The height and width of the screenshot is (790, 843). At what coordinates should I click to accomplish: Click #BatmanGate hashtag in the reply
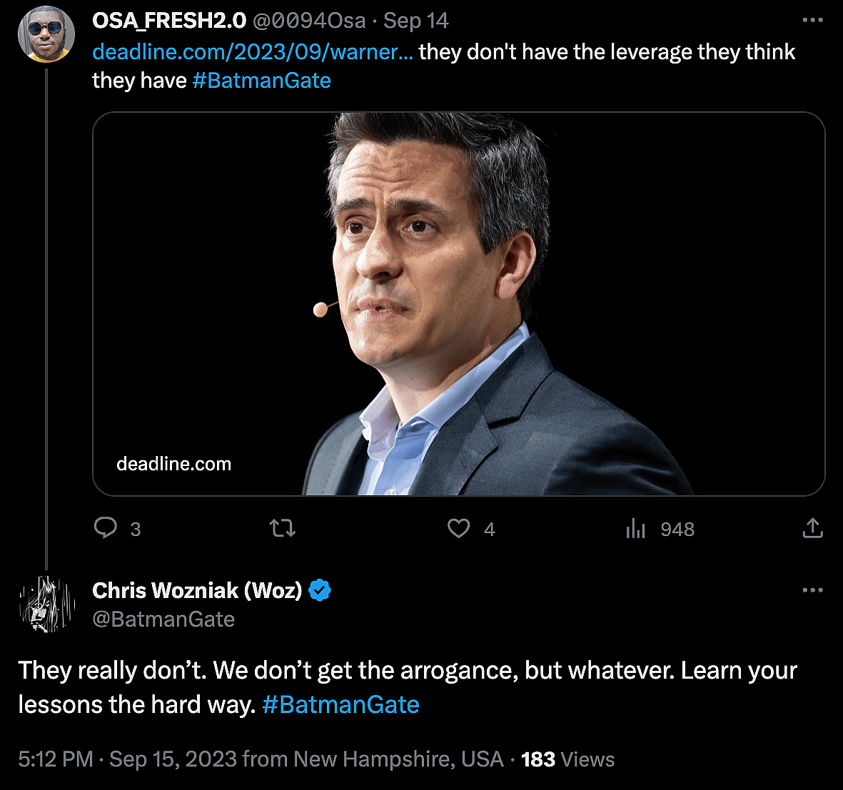340,704
